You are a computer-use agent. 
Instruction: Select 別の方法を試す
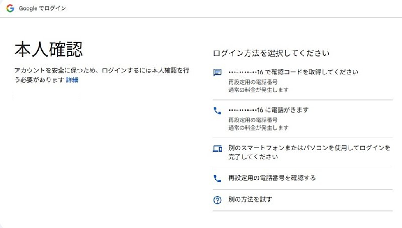coord(250,200)
